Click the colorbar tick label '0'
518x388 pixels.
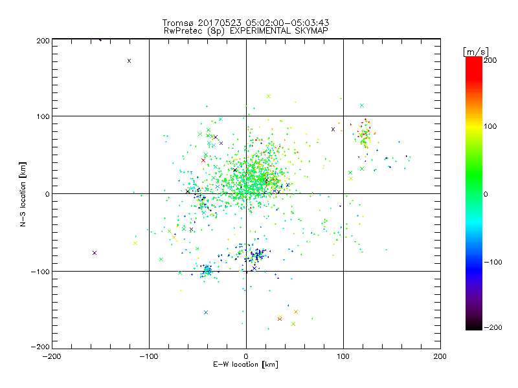(x=486, y=194)
